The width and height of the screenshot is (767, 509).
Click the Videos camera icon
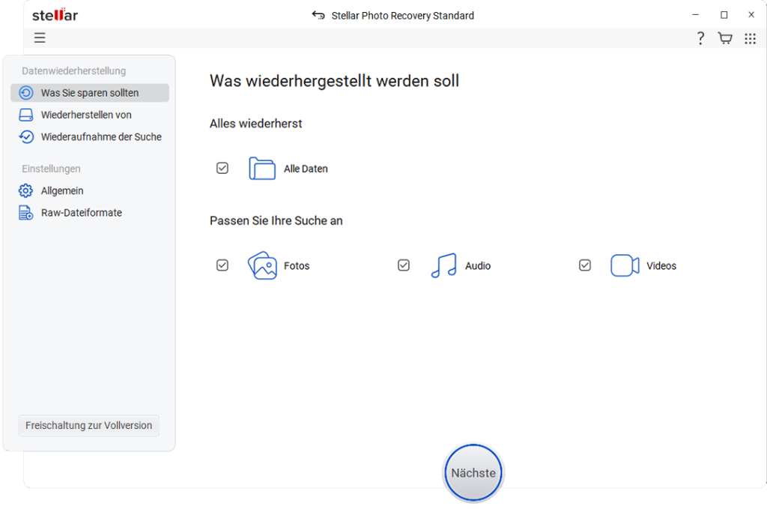(625, 266)
